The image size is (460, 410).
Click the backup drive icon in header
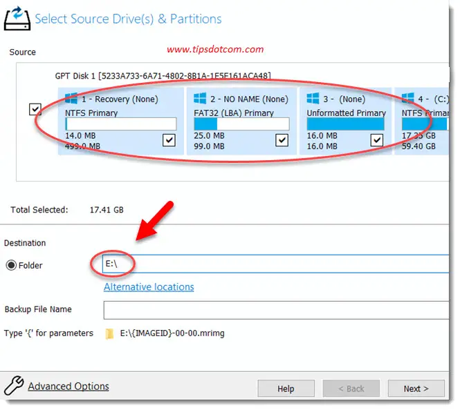[17, 16]
